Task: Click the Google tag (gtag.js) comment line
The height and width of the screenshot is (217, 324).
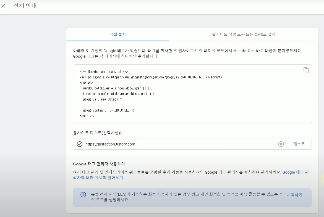Action: 104,72
